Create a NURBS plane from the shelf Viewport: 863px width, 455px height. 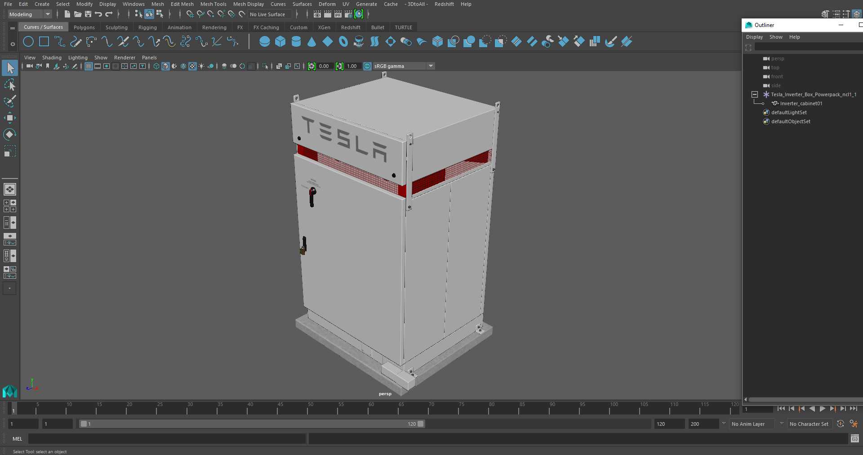point(328,42)
